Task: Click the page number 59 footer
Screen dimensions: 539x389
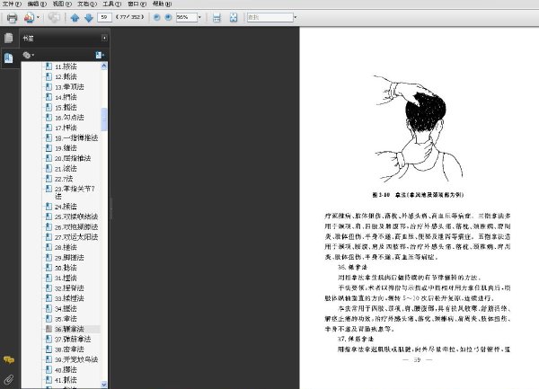Action: tap(417, 359)
